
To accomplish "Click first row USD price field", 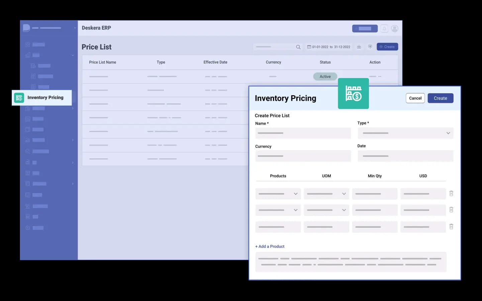I will [423, 194].
